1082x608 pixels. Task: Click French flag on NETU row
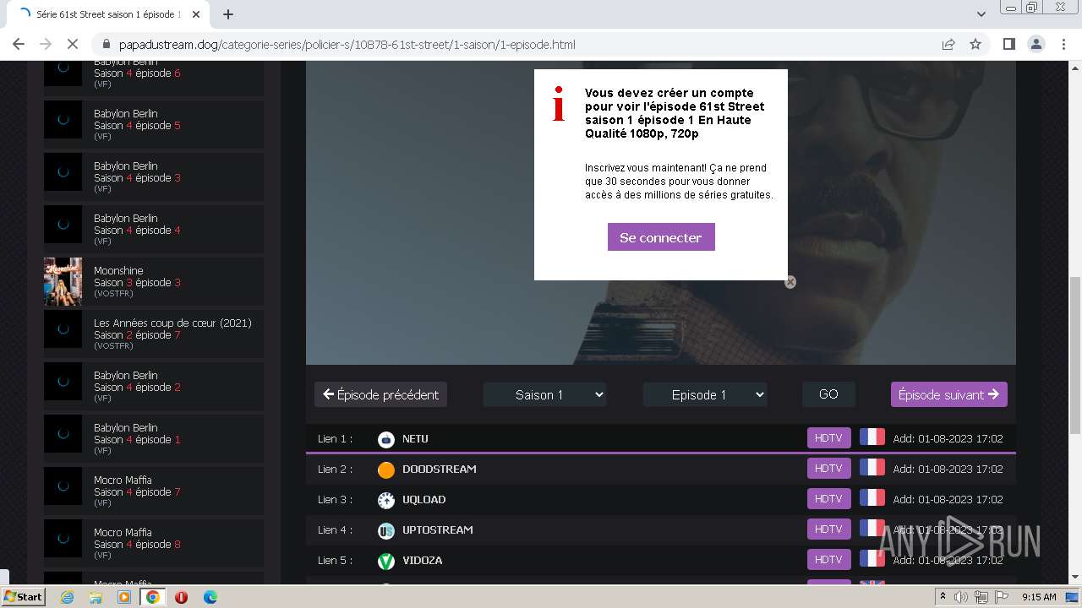(x=872, y=437)
